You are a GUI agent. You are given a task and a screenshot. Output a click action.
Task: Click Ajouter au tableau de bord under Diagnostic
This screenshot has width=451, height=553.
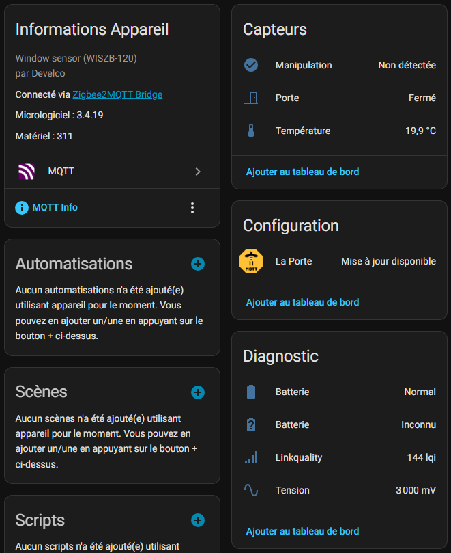pos(302,531)
